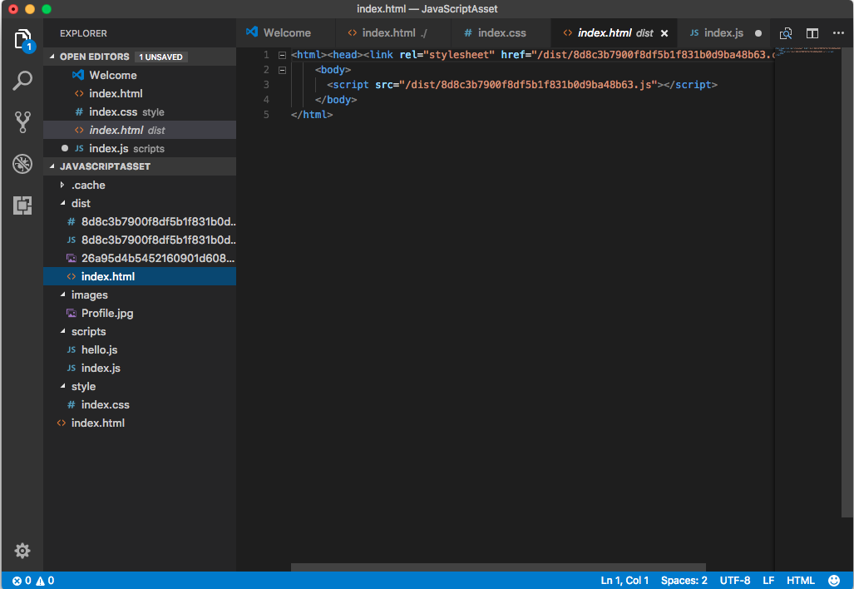The height and width of the screenshot is (589, 854).
Task: Switch to the Welcome tab
Action: tap(286, 32)
